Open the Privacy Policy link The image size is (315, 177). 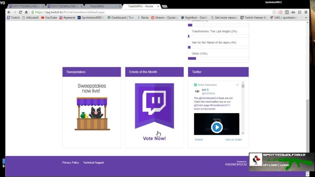[70, 163]
